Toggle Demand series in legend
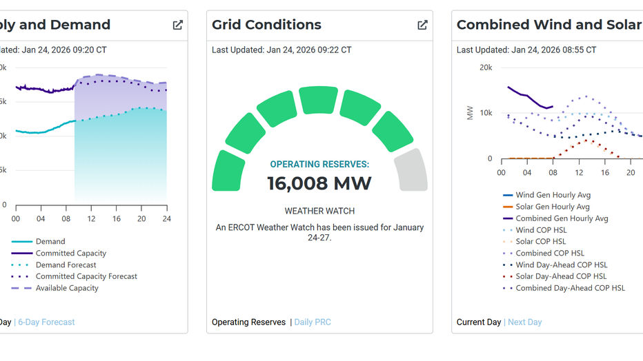The image size is (643, 361). coord(50,241)
